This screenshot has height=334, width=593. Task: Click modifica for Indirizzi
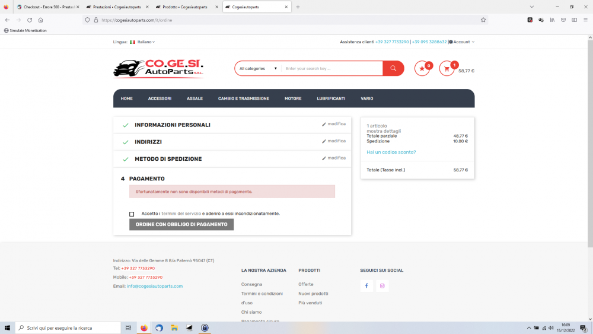[333, 141]
